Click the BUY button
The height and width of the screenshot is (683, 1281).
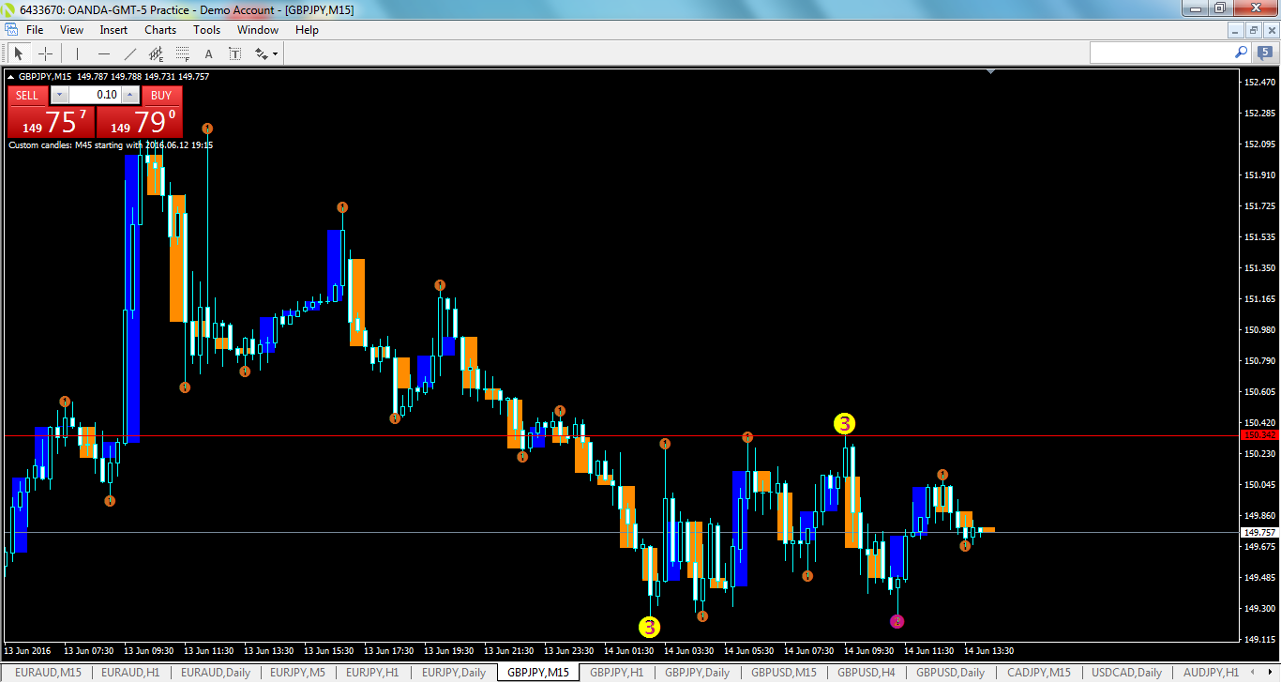click(160, 95)
